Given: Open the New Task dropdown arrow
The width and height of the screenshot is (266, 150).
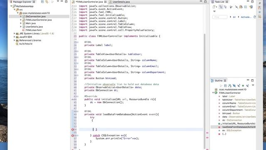Looking at the screenshot, I should [217, 7].
